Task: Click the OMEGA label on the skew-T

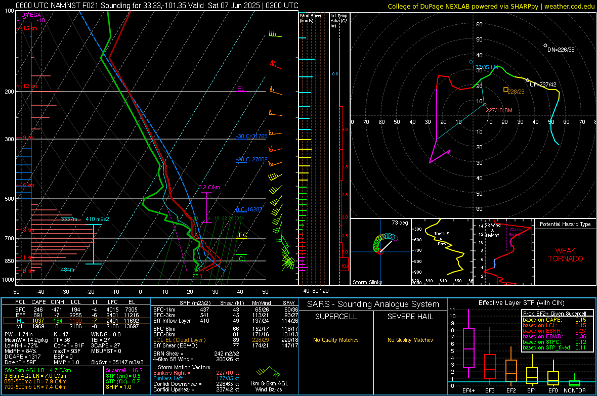Action: [x=31, y=15]
